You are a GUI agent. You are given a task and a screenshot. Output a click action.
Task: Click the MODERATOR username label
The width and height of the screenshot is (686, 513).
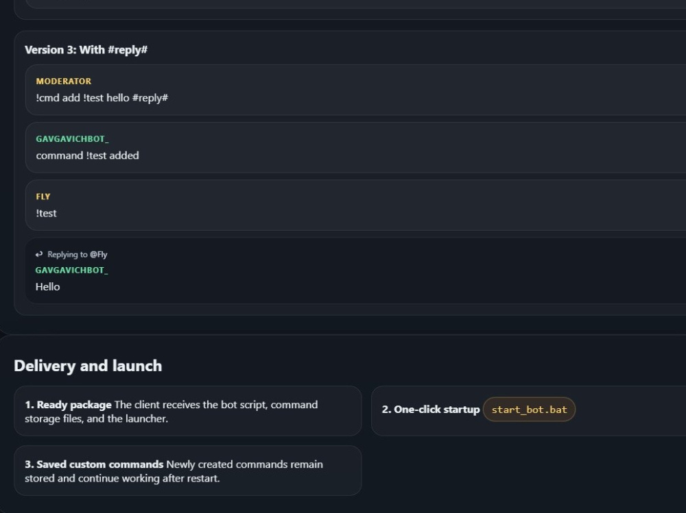pos(63,82)
